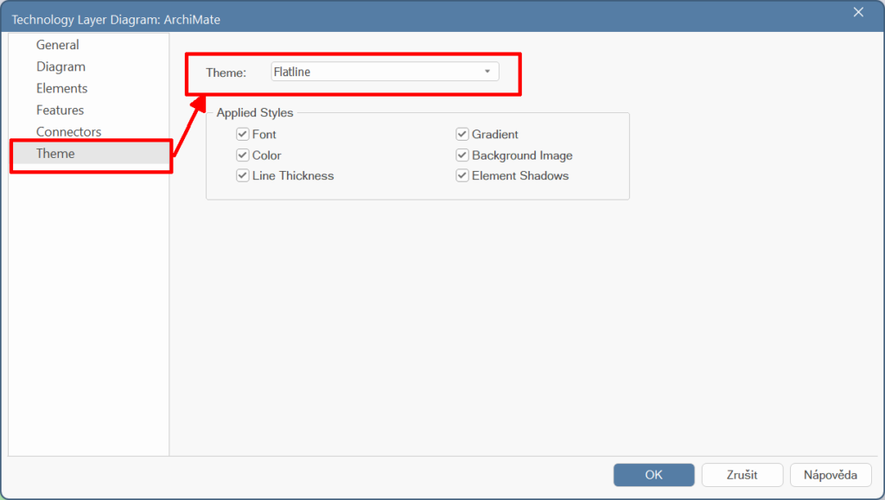This screenshot has width=885, height=500.
Task: Confirm the dialog with OK
Action: [x=653, y=475]
